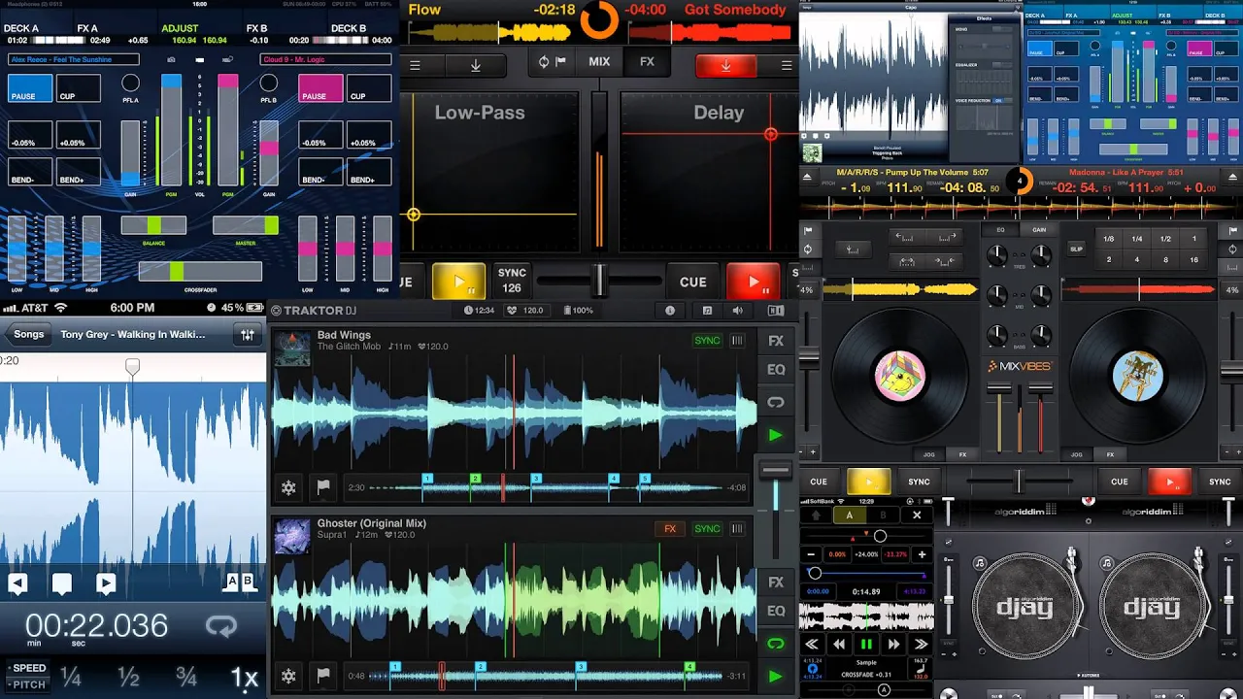Tap cue flag icon on Bad Wings deck
Viewport: 1243px width, 699px height.
pyautogui.click(x=323, y=487)
